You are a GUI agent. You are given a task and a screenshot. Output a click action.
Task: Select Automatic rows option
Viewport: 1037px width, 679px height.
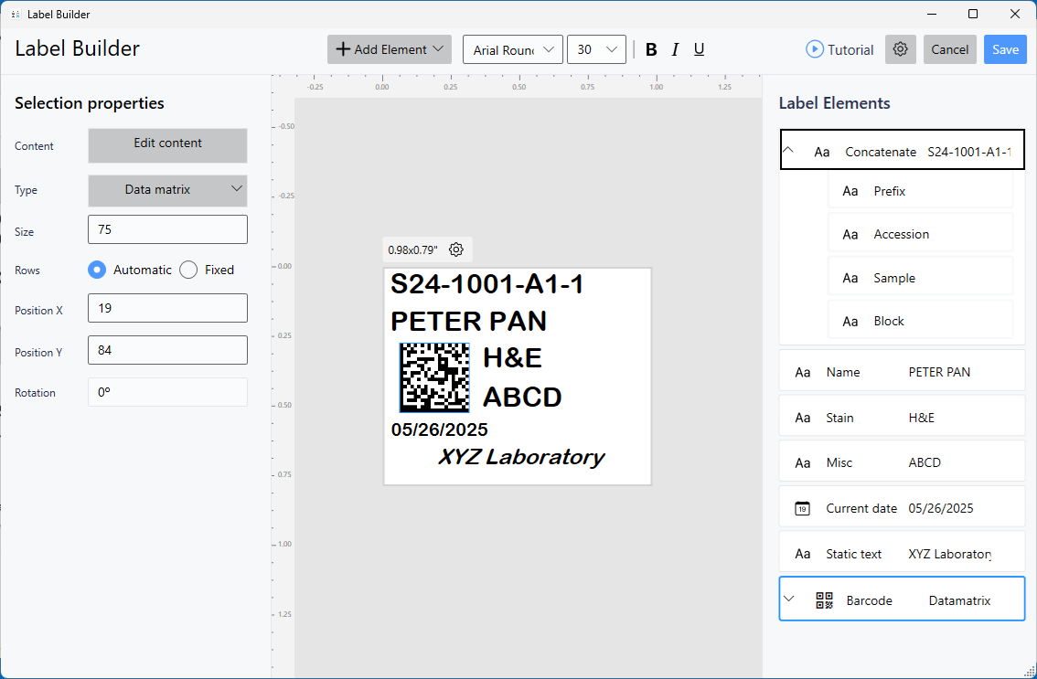click(x=97, y=270)
